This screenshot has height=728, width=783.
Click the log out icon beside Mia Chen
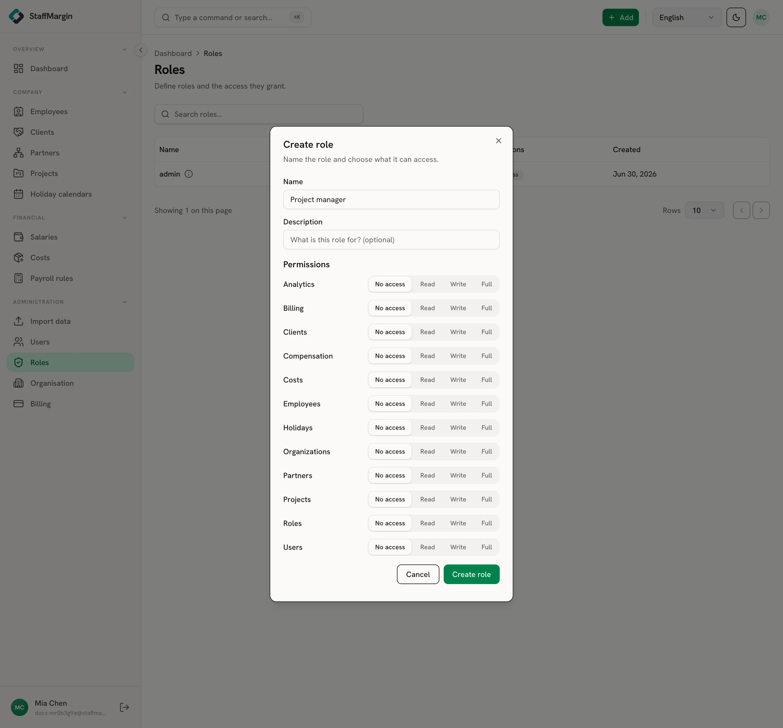125,708
